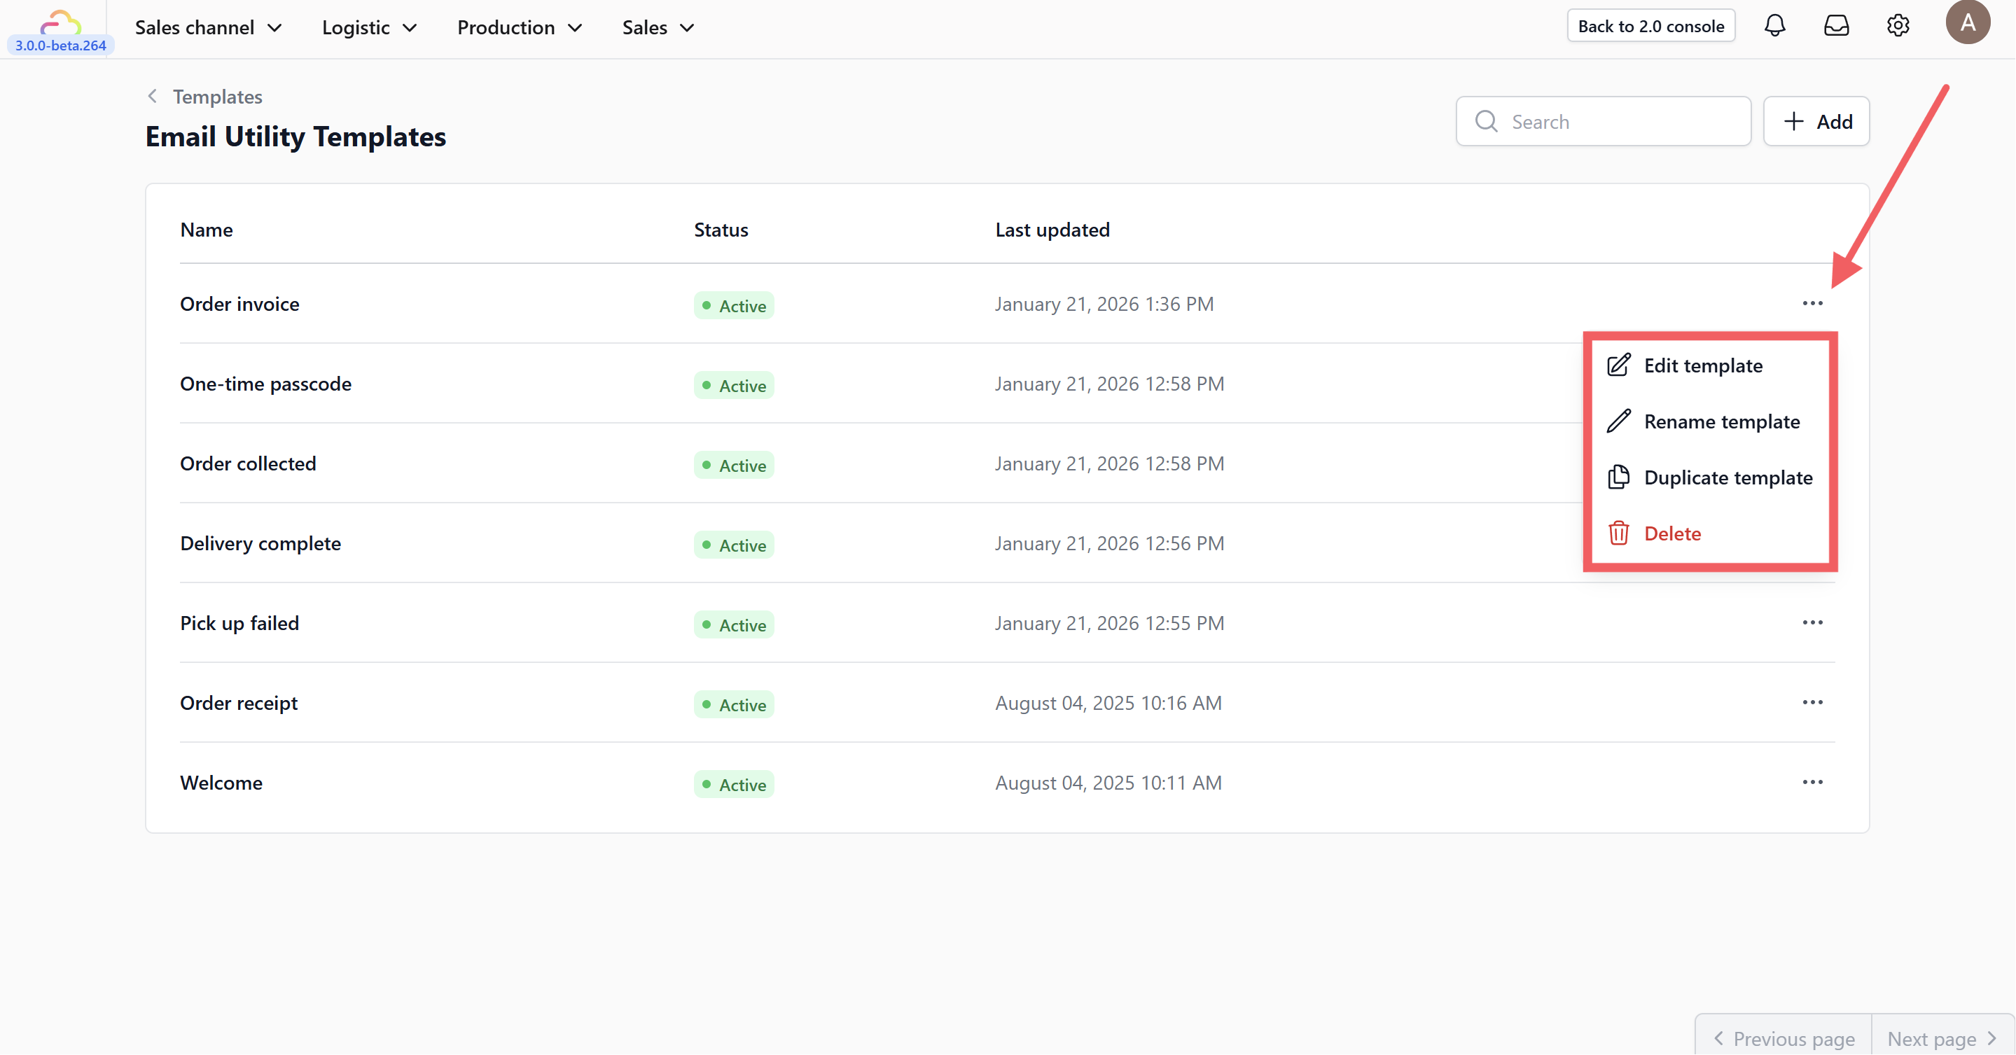Expand the Production dropdown menu
Screen dimensions: 2016x1055
[520, 27]
